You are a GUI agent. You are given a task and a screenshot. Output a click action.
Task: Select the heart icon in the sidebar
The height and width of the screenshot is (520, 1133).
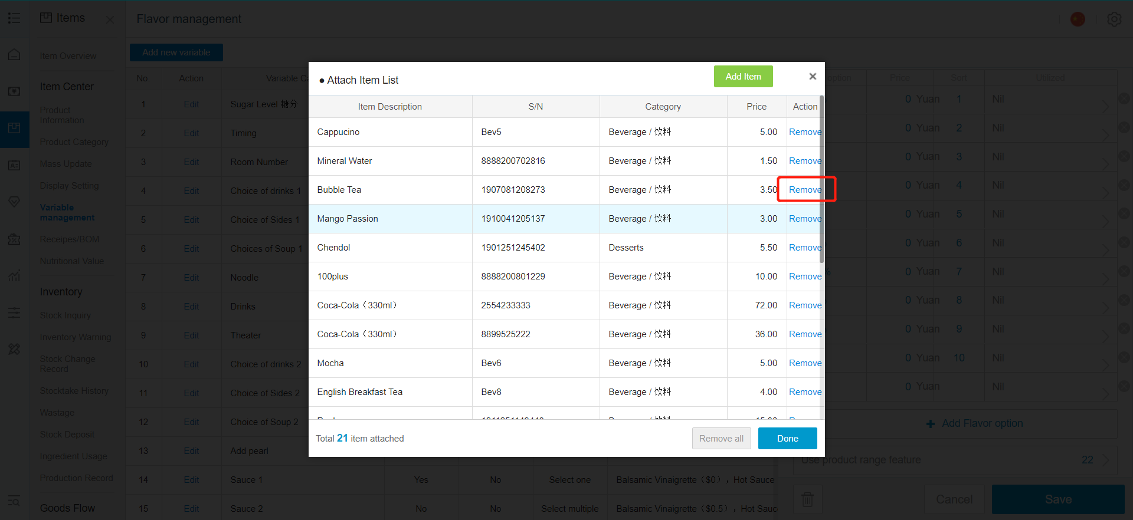click(14, 202)
